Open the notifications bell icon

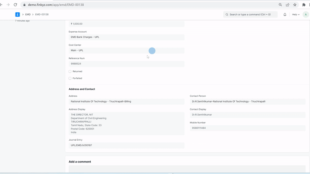coord(285,14)
